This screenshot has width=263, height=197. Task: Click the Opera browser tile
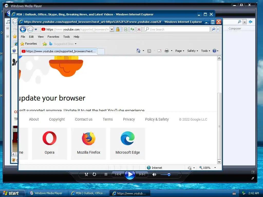[50, 144]
